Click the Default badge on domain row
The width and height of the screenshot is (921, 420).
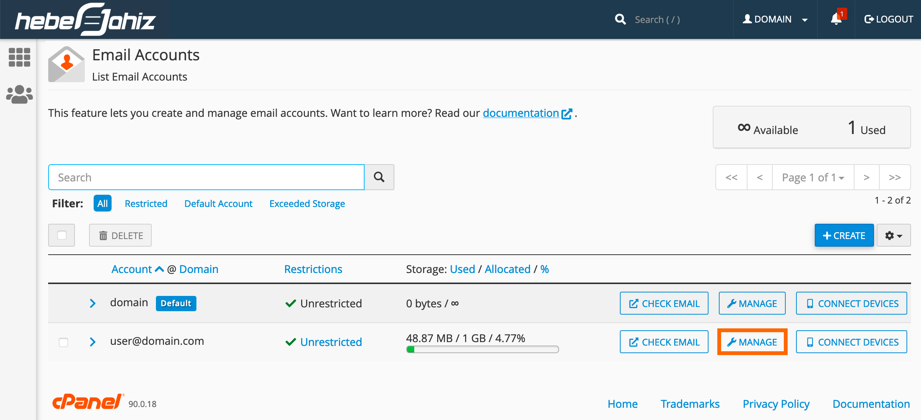(x=176, y=303)
